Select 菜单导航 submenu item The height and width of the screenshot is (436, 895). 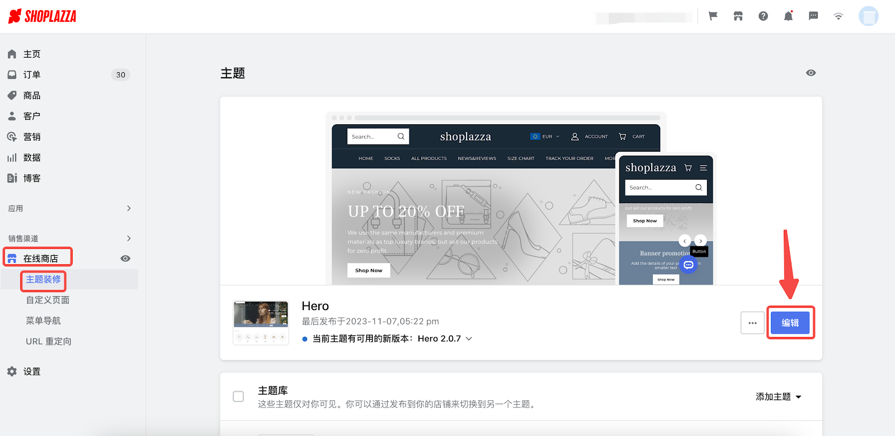pyautogui.click(x=43, y=321)
